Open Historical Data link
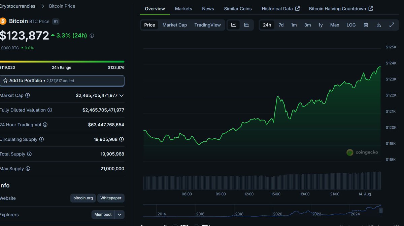Image resolution: width=404 pixels, height=226 pixels. tap(281, 9)
